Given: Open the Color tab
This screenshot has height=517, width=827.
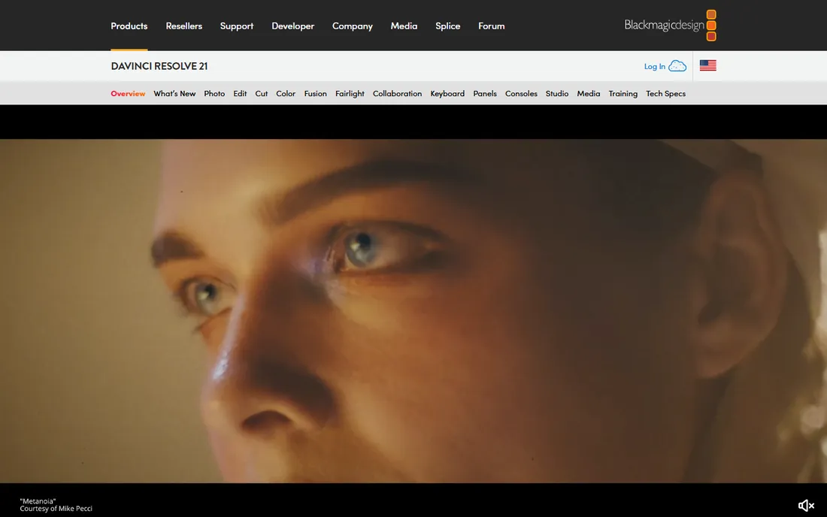Looking at the screenshot, I should [x=286, y=93].
